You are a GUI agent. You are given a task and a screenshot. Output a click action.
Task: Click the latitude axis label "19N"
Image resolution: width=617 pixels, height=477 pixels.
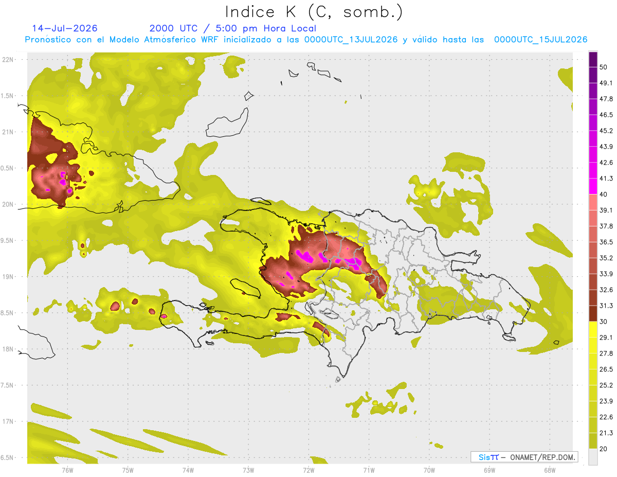point(7,276)
